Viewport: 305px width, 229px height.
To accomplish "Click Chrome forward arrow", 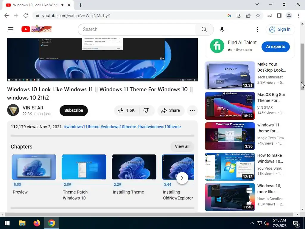I will tap(16, 16).
